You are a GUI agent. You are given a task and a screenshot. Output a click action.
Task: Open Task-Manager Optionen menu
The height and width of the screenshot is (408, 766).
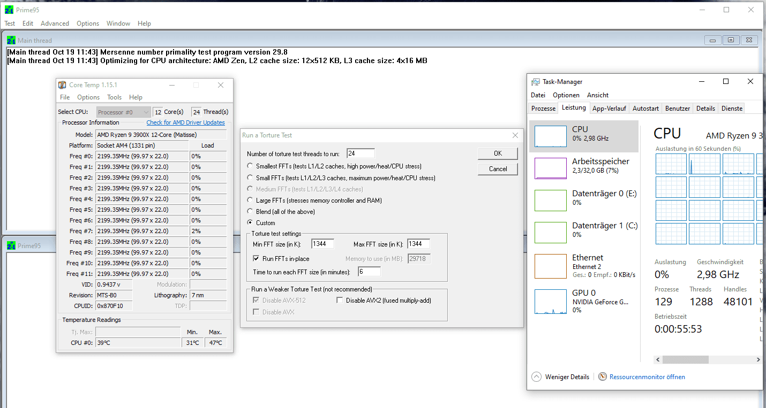[566, 95]
